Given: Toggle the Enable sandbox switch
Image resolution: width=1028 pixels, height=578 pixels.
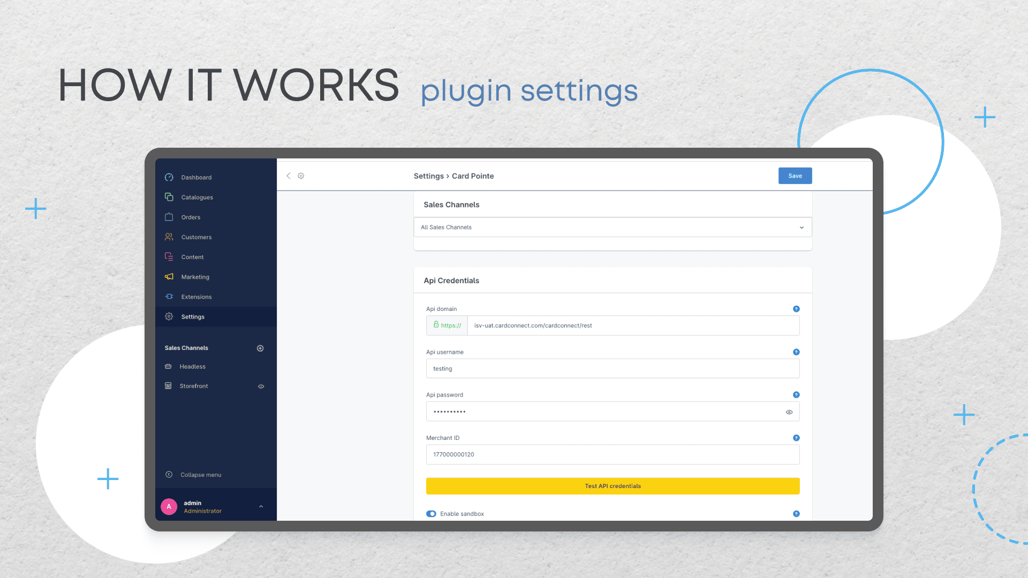Looking at the screenshot, I should pyautogui.click(x=432, y=513).
